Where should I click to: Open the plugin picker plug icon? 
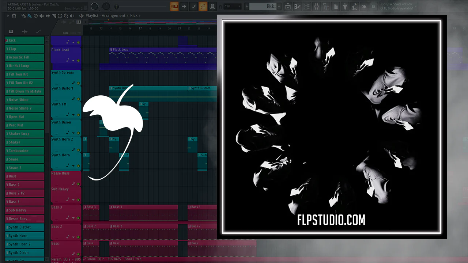345,6
